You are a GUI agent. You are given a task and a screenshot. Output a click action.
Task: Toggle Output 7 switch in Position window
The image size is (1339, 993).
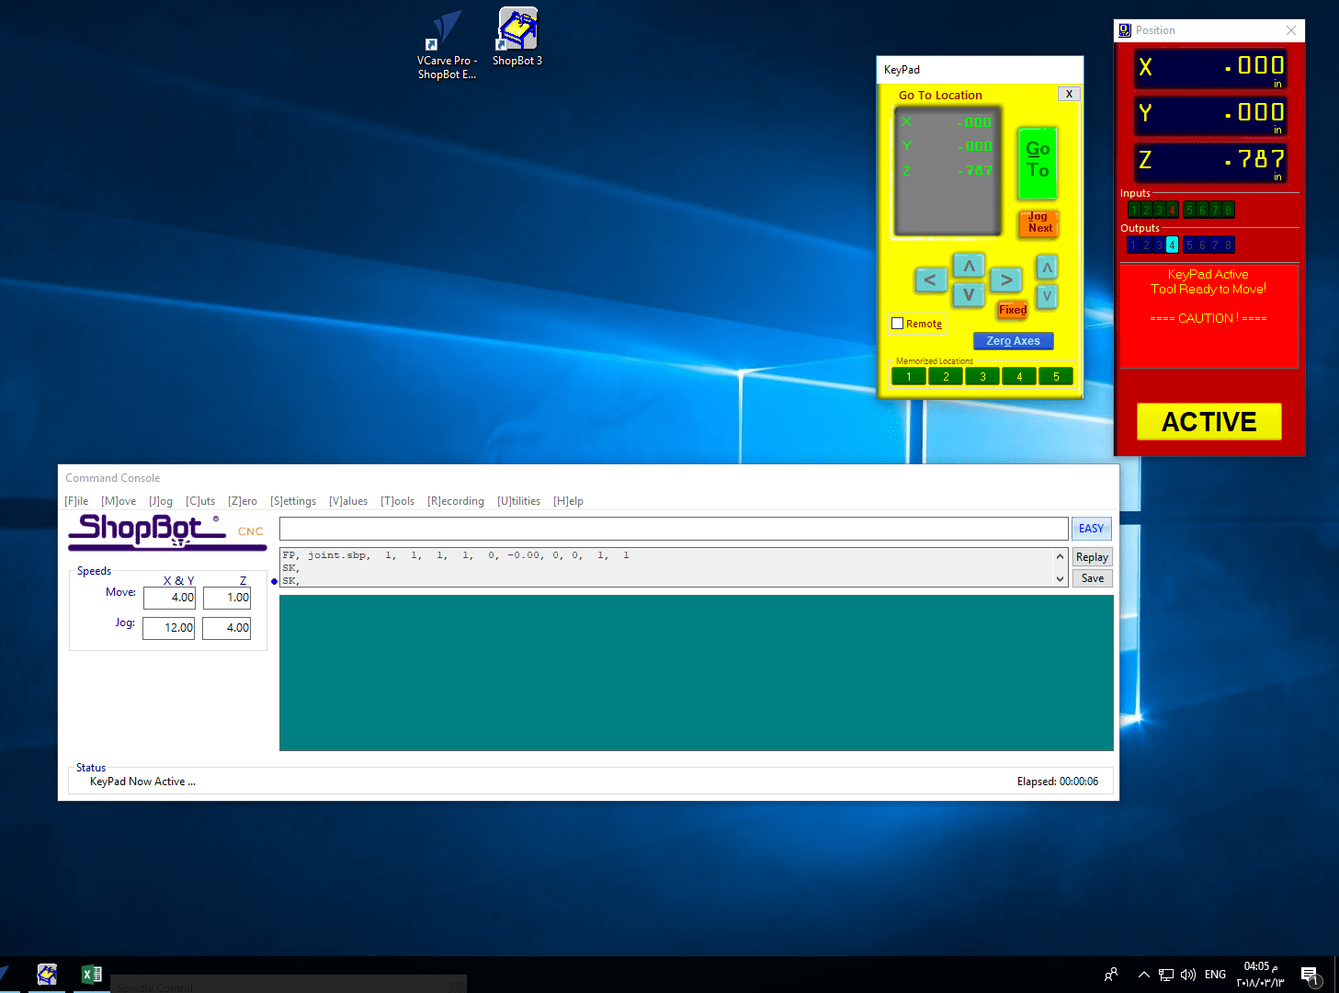[x=1215, y=245]
